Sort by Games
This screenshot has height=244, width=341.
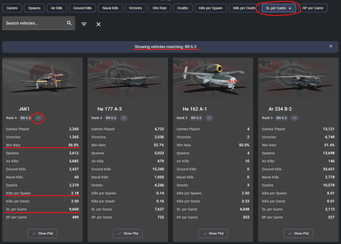[12, 8]
